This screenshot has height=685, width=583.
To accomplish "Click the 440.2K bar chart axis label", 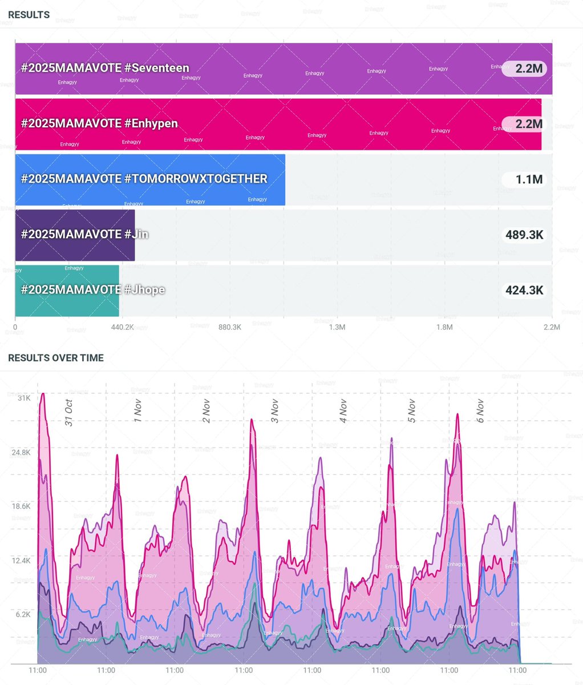I will 123,327.
